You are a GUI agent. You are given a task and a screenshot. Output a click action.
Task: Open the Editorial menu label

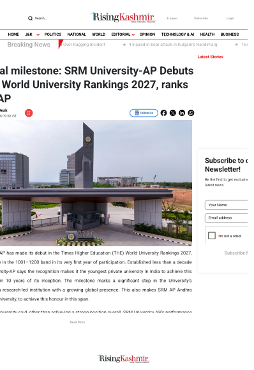pyautogui.click(x=121, y=34)
